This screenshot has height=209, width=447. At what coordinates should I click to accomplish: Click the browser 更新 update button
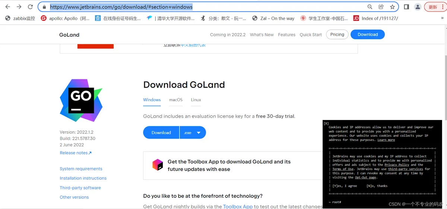(435, 7)
